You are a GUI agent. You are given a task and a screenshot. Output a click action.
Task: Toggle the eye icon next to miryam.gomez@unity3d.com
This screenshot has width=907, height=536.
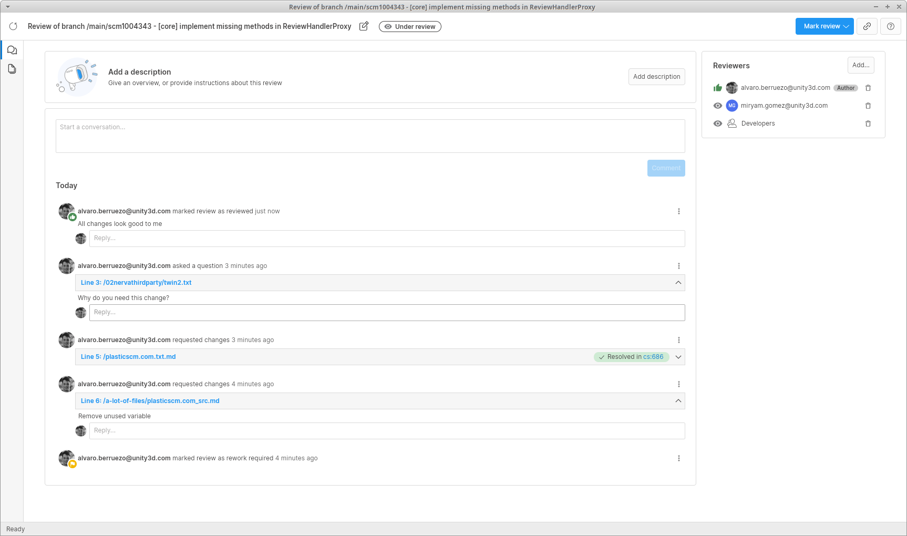(717, 106)
